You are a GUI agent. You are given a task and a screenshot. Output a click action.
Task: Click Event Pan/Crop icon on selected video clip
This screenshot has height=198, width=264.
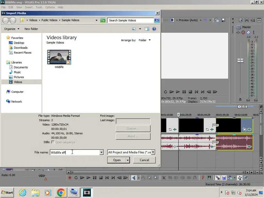click(244, 129)
